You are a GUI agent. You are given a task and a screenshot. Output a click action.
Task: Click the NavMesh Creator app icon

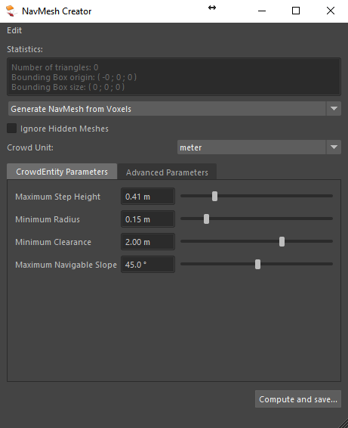coord(11,11)
